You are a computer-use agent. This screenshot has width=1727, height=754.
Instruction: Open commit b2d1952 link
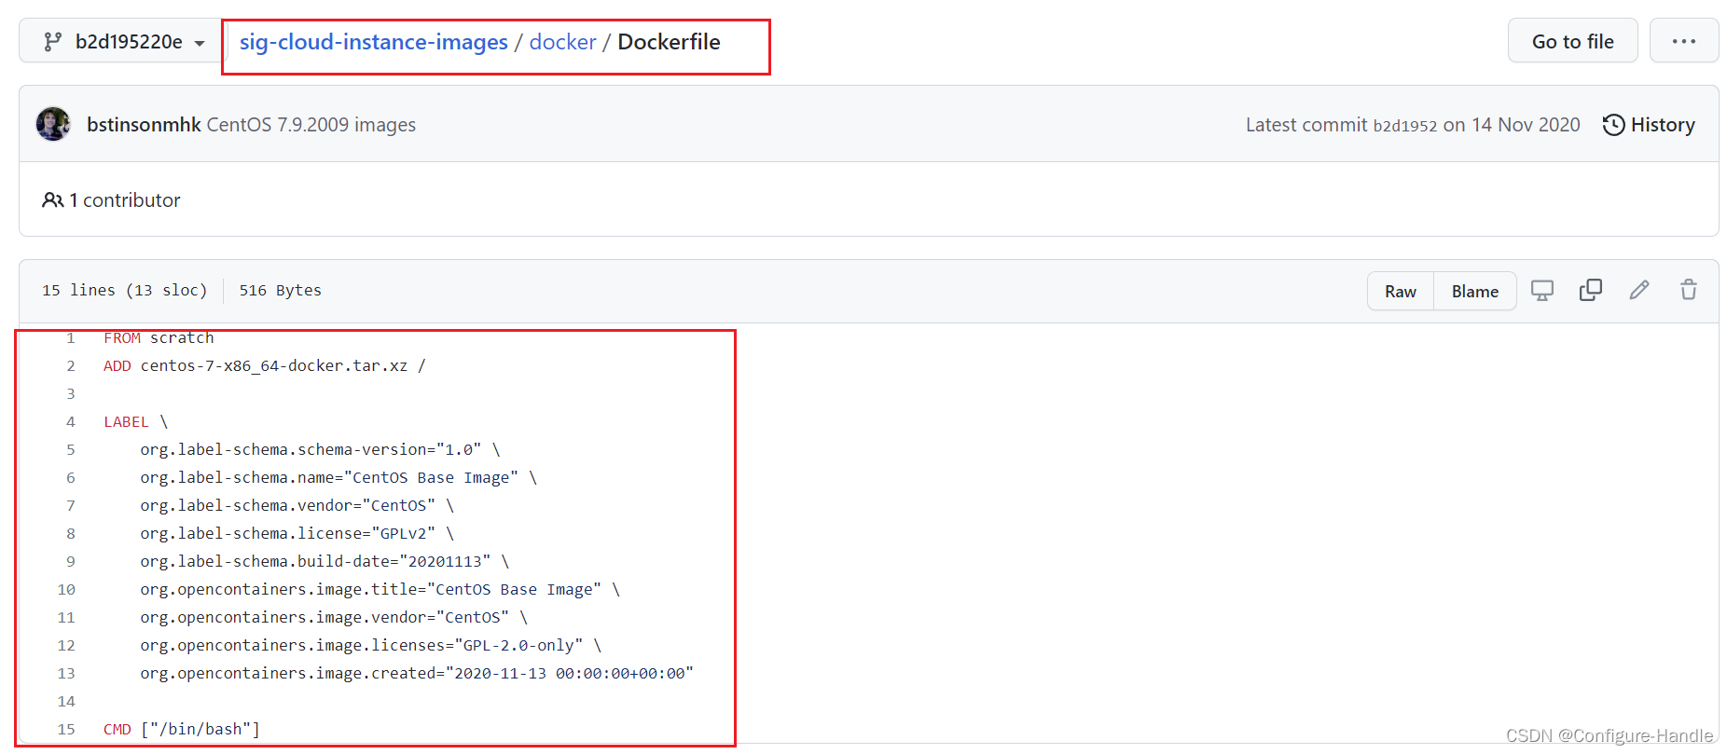(1405, 126)
